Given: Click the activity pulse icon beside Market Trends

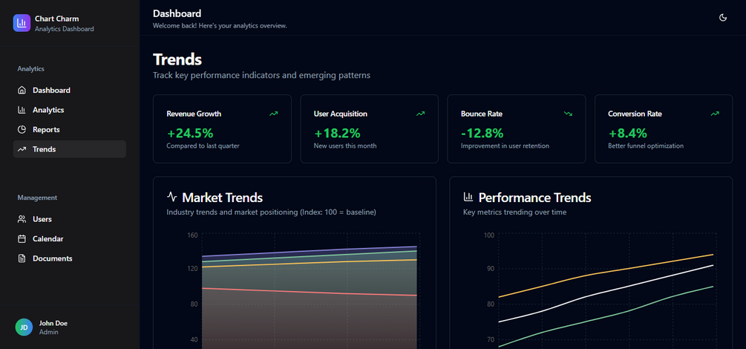Looking at the screenshot, I should pos(171,196).
